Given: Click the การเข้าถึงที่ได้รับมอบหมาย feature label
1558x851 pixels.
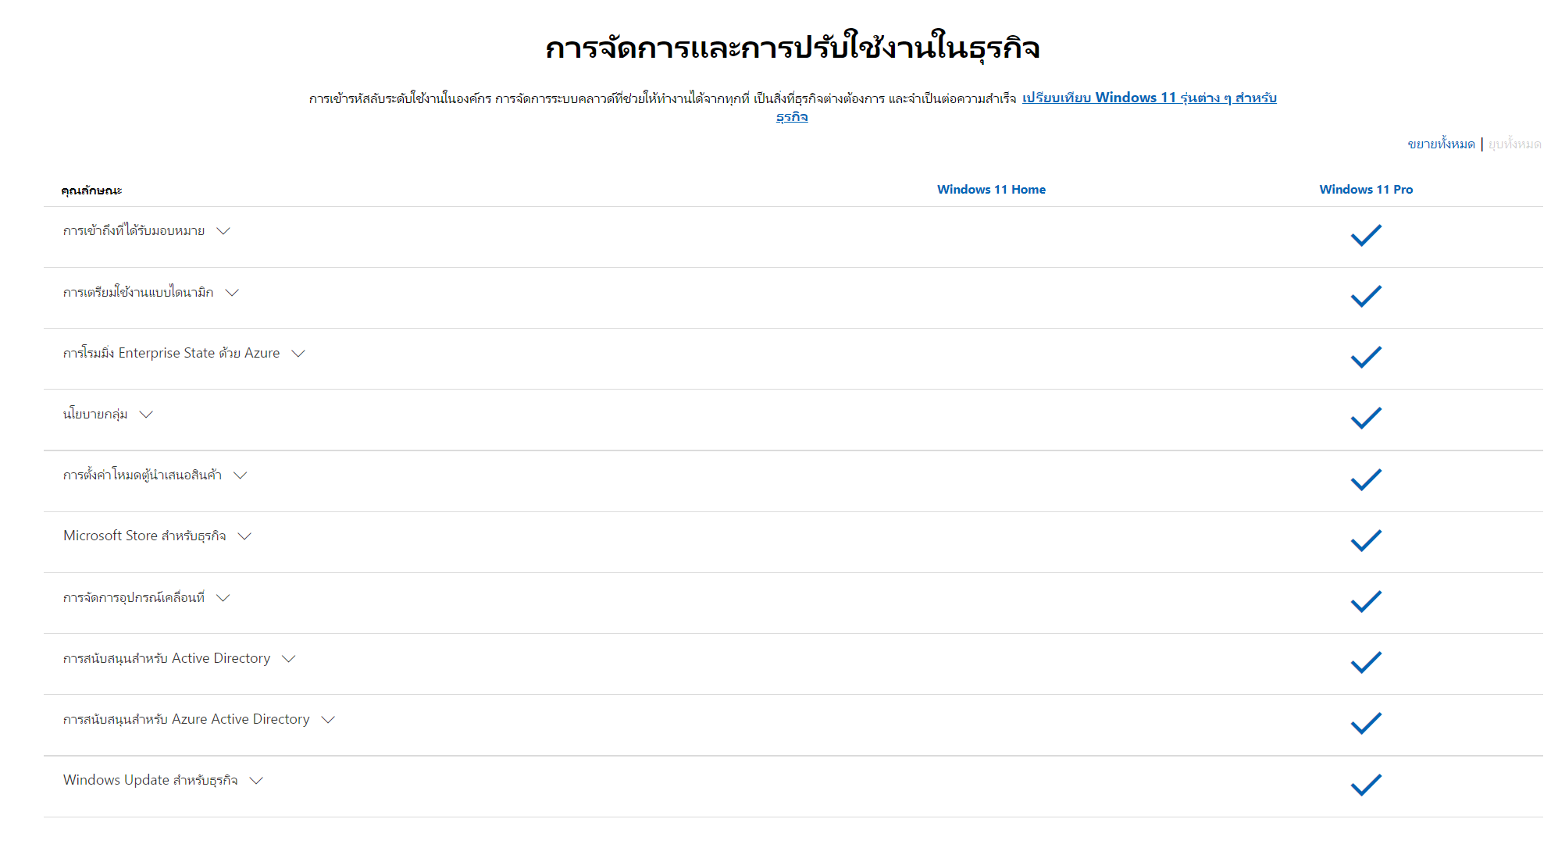Looking at the screenshot, I should (x=134, y=231).
